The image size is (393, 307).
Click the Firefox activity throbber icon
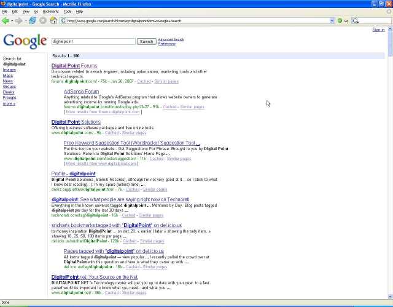pyautogui.click(x=389, y=11)
